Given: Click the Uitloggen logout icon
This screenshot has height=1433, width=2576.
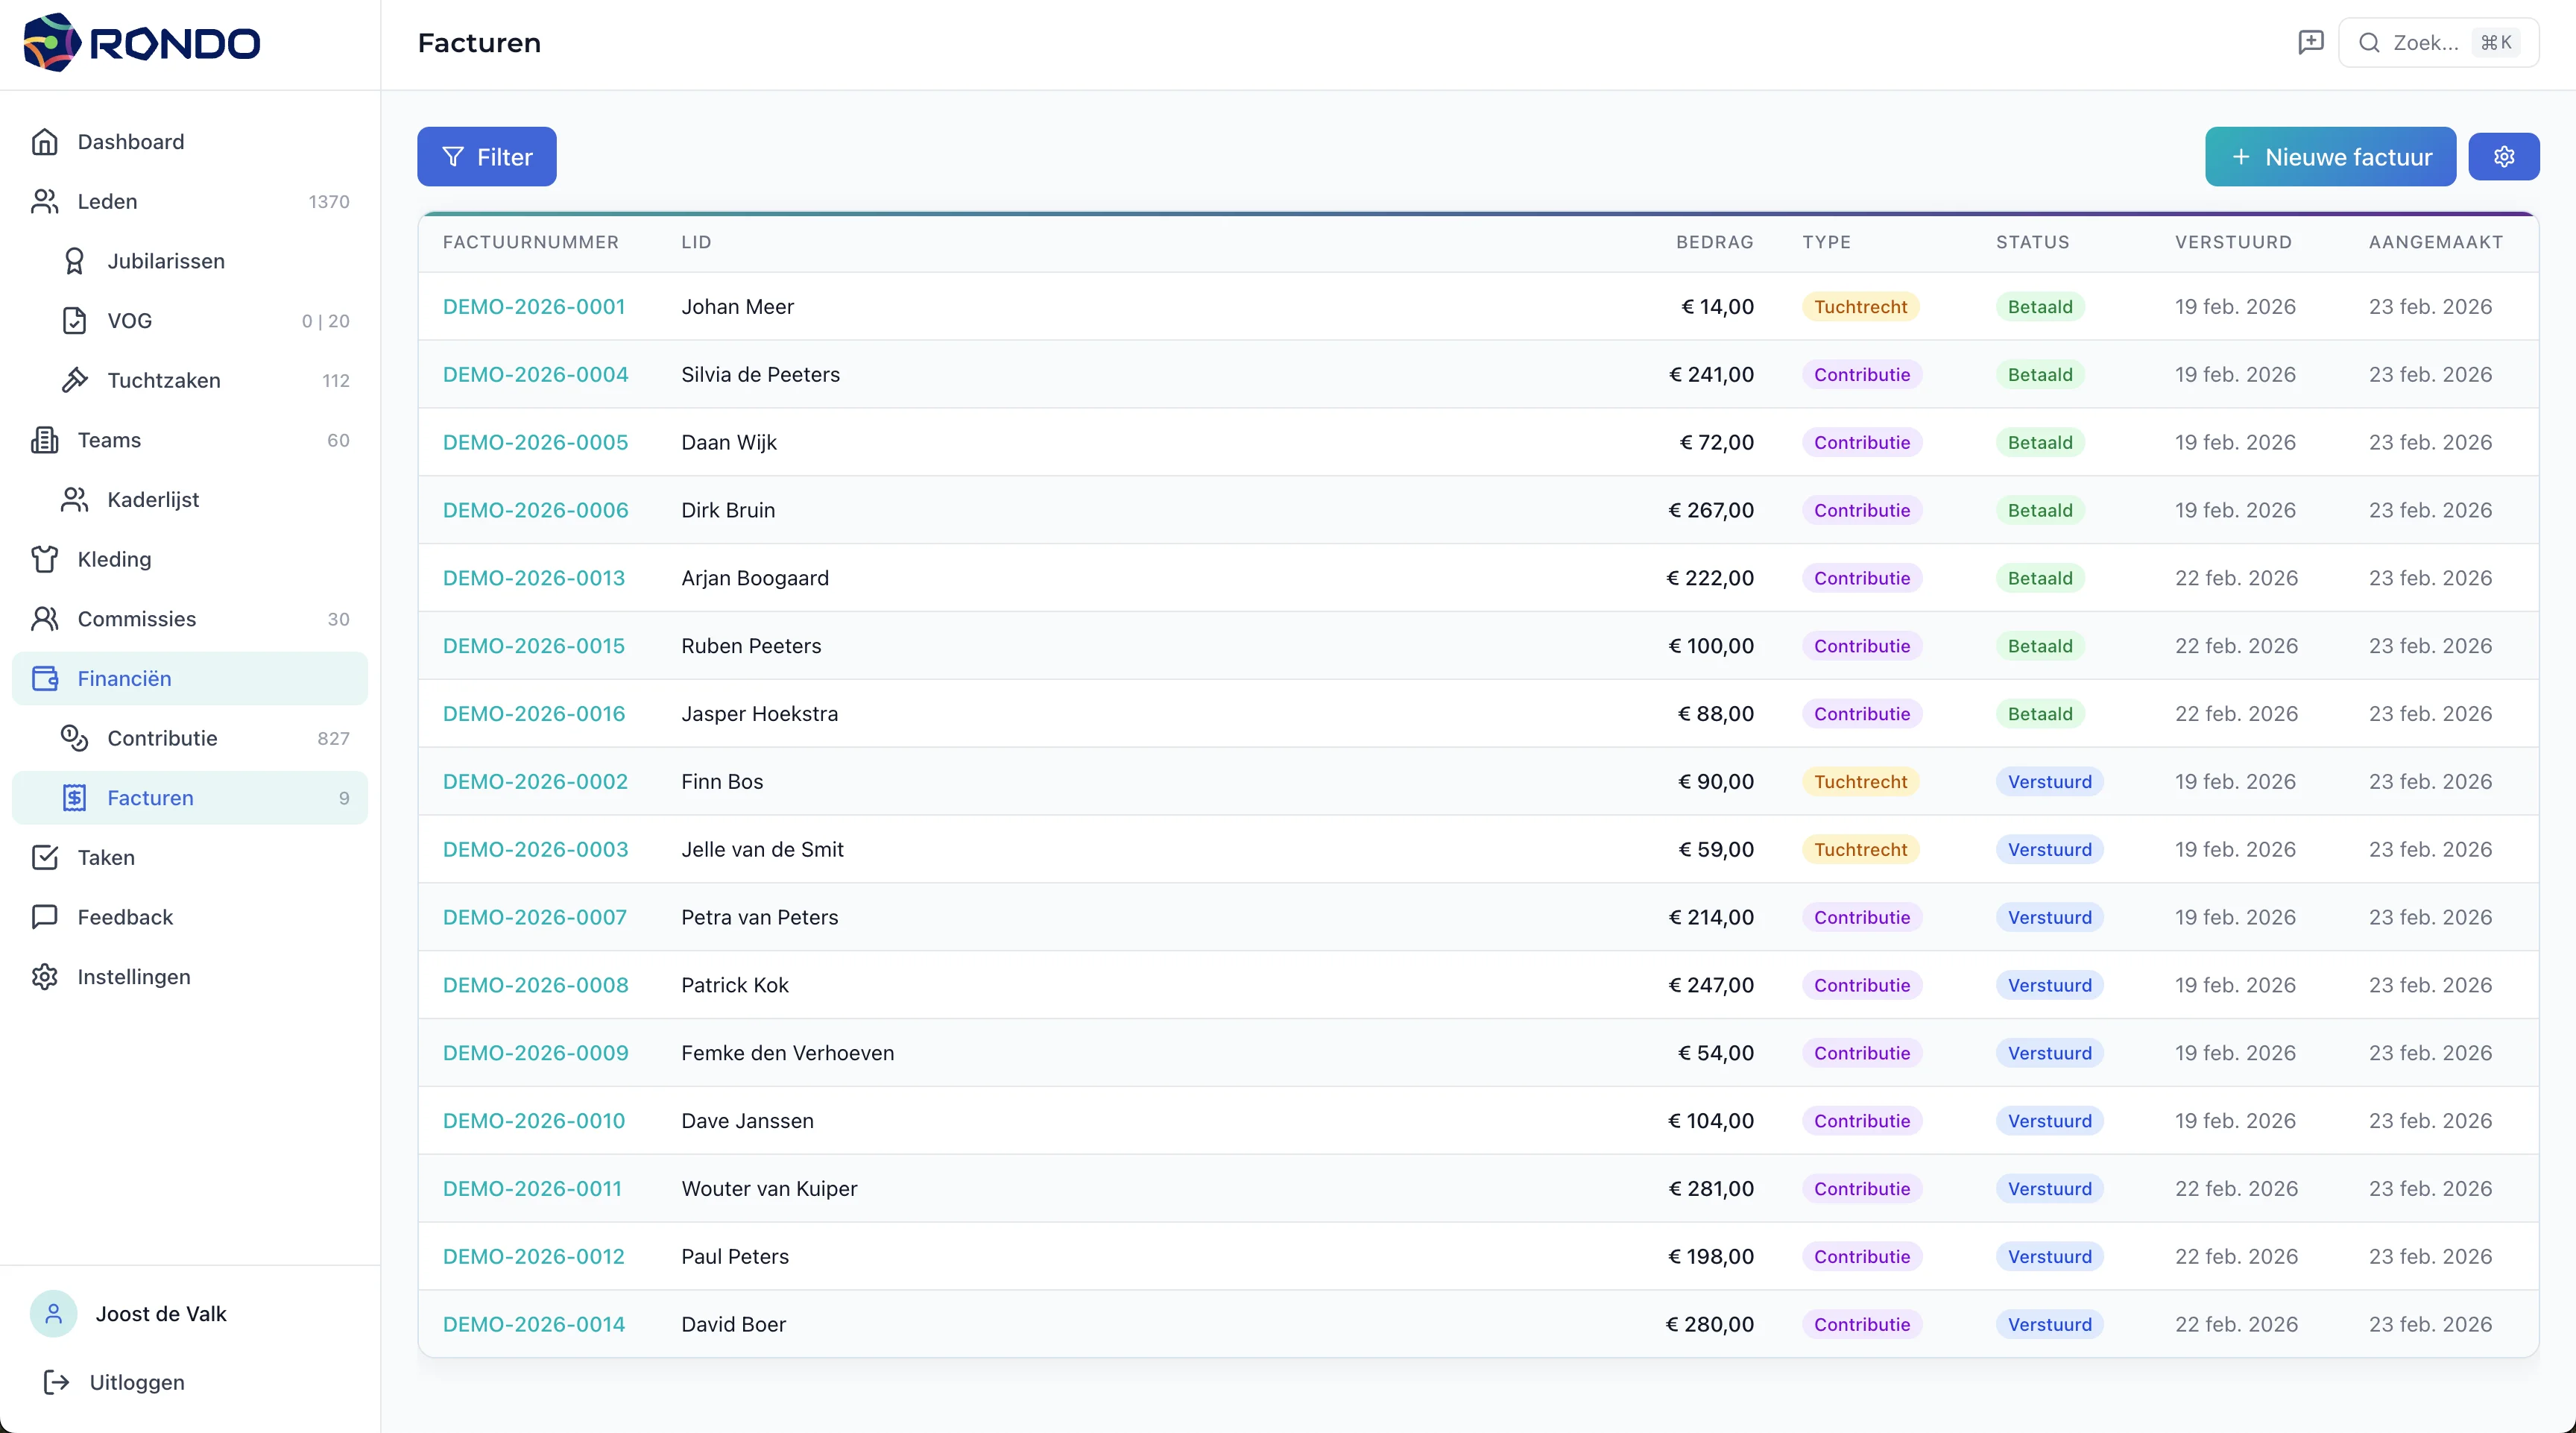Looking at the screenshot, I should coord(57,1382).
